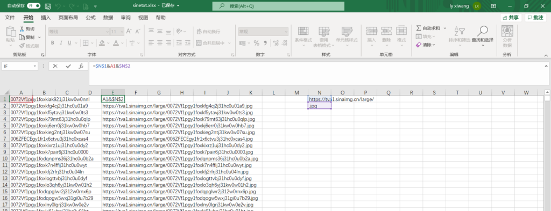Click the Paste (粘贴) clipboard icon

pos(11,32)
